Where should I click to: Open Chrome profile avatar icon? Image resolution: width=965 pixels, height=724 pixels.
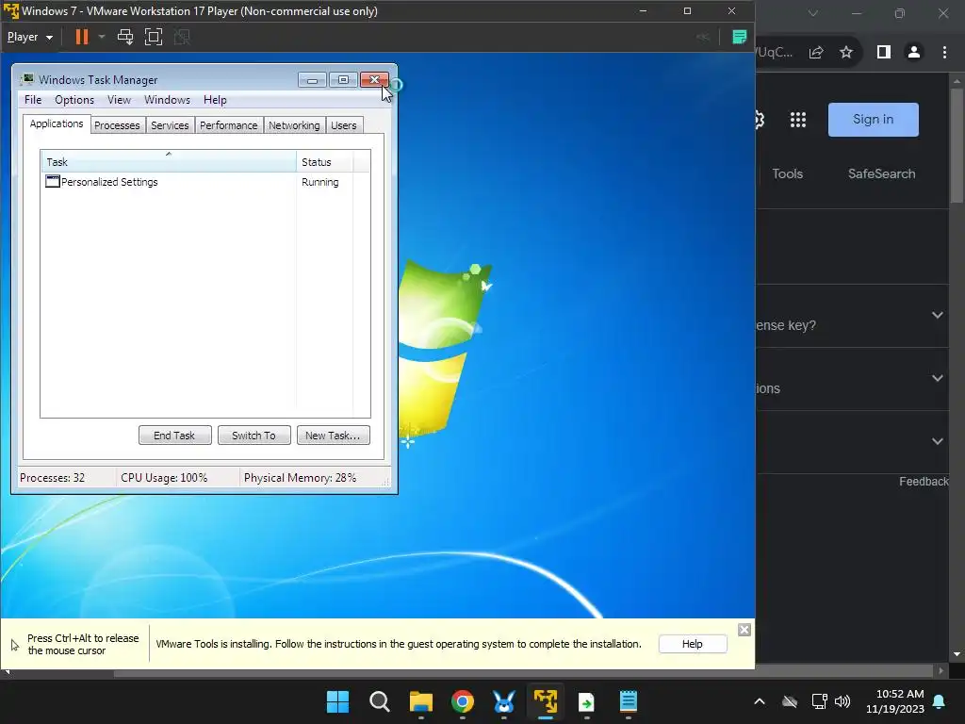coord(914,53)
